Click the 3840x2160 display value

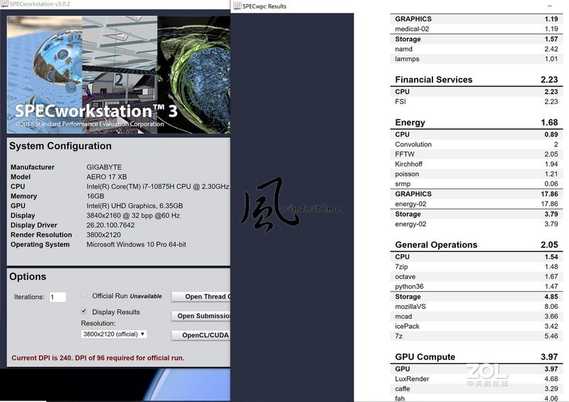click(133, 216)
